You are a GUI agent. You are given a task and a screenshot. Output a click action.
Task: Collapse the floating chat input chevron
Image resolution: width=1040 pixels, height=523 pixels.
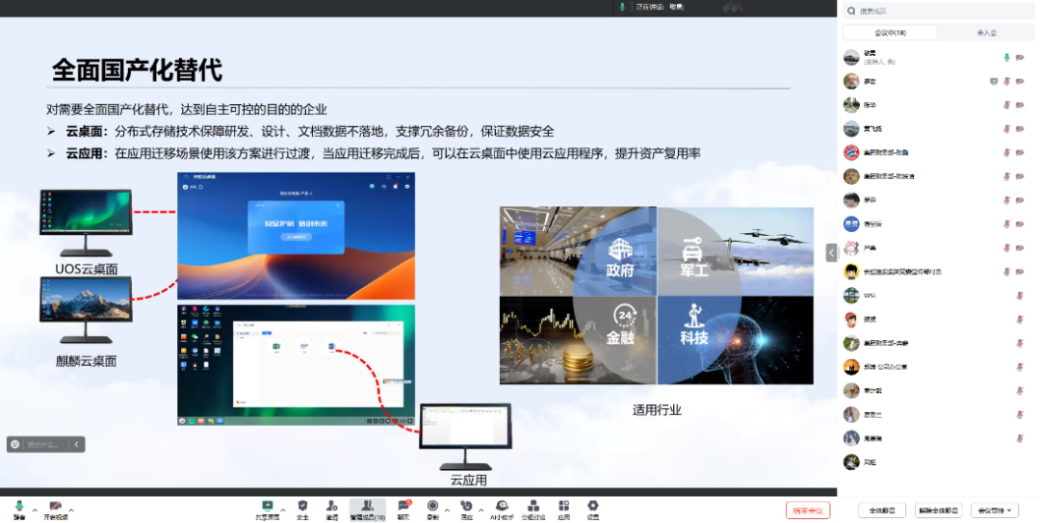pyautogui.click(x=76, y=444)
